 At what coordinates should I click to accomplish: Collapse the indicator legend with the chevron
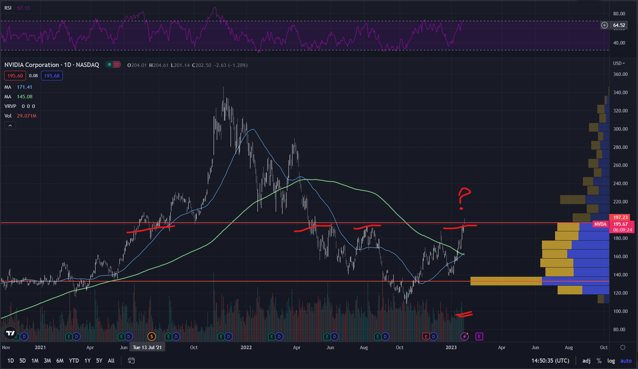pos(10,126)
